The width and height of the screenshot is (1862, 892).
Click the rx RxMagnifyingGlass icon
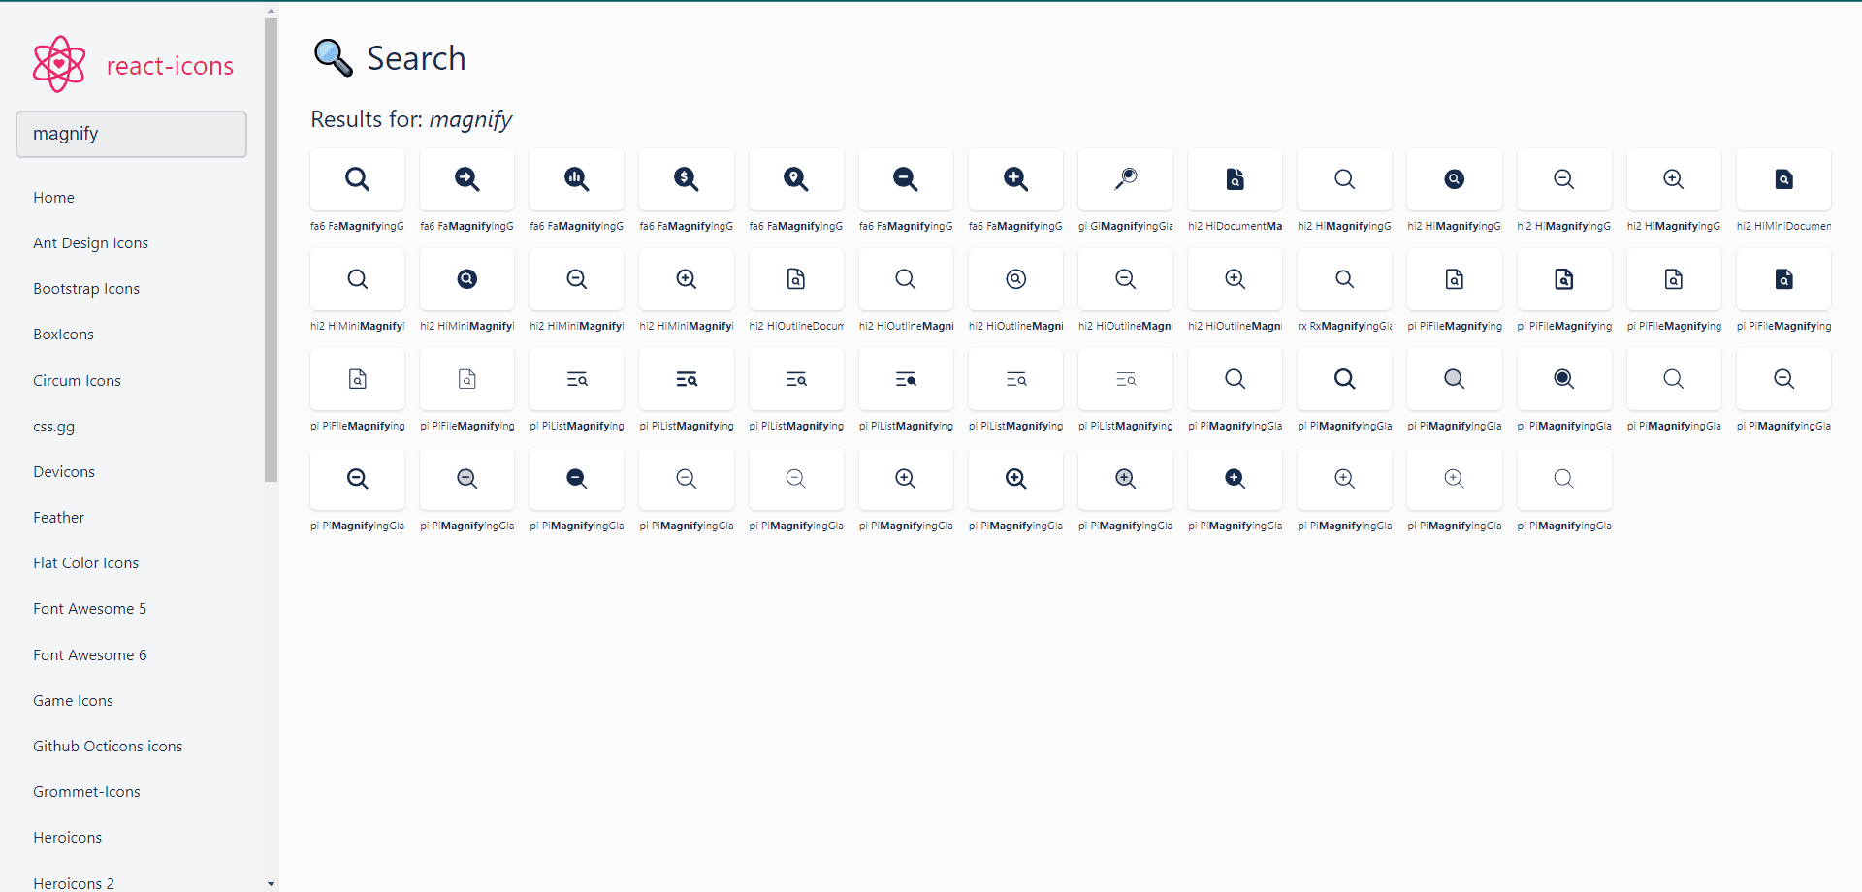[1344, 279]
